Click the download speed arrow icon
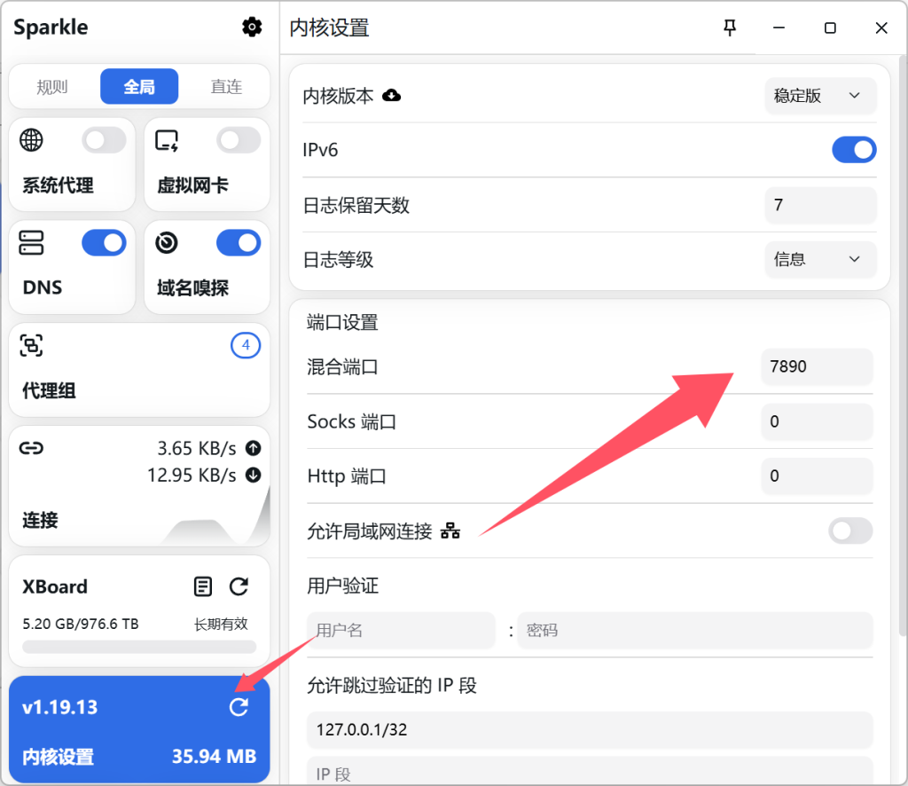Image resolution: width=908 pixels, height=786 pixels. tap(253, 475)
